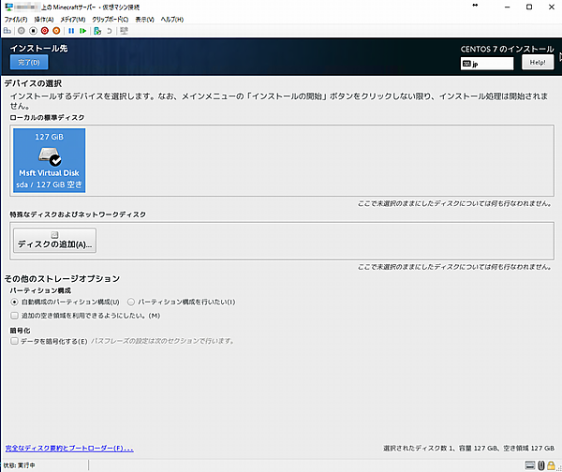Image resolution: width=562 pixels, height=472 pixels.
Task: Enable 追加の空き領域を利用できるようにしたい checkbox
Action: 14,316
